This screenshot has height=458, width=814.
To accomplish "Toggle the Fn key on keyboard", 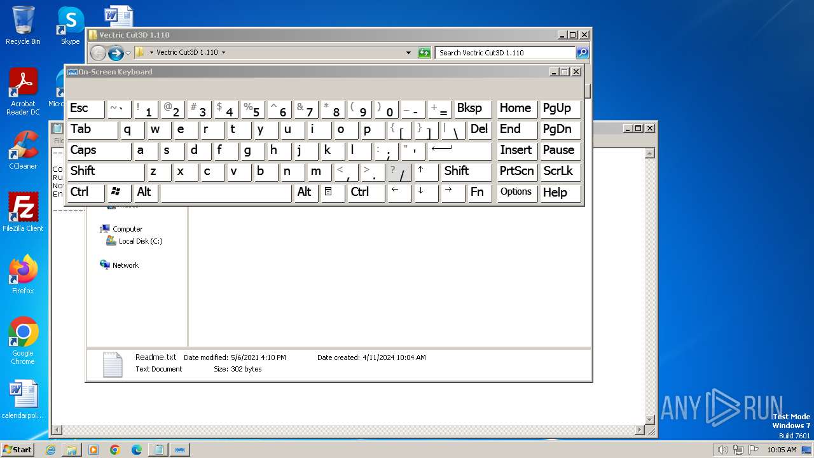I will pyautogui.click(x=479, y=193).
